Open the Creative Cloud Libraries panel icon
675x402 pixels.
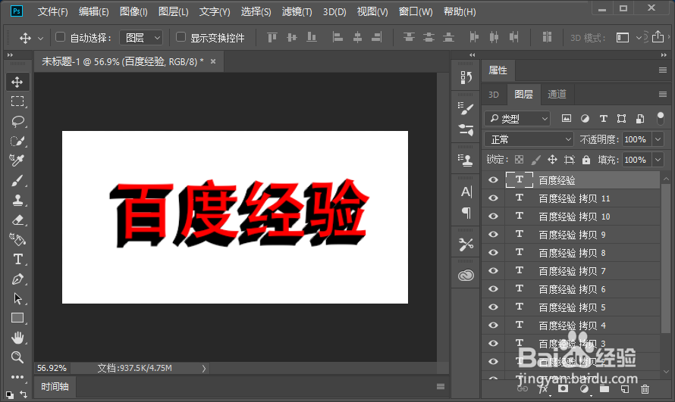coord(466,276)
